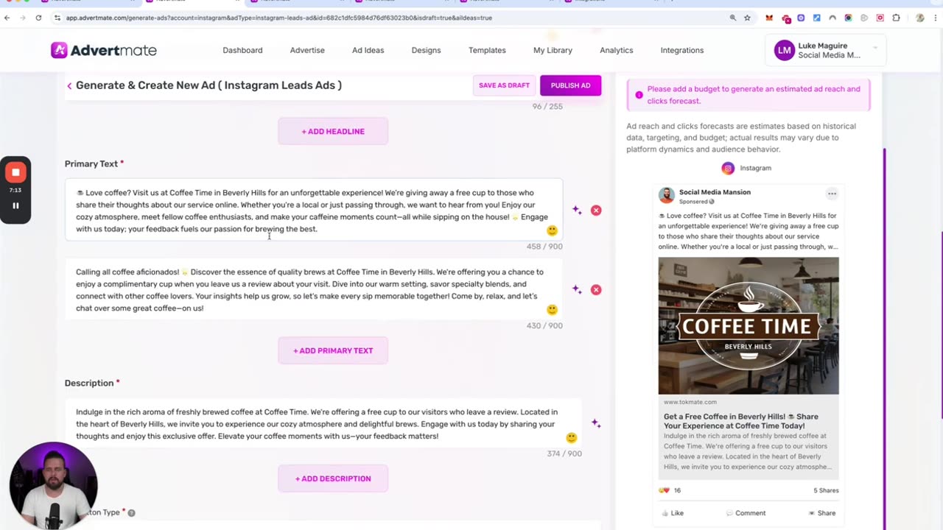The width and height of the screenshot is (943, 530).
Task: Open the MetaMask fox extension
Action: click(769, 18)
